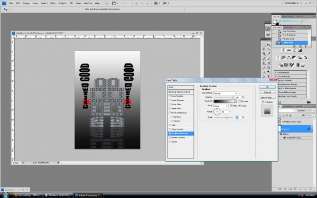The width and height of the screenshot is (317, 198).
Task: Expand the Curves Presets list
Action: pyautogui.click(x=276, y=77)
